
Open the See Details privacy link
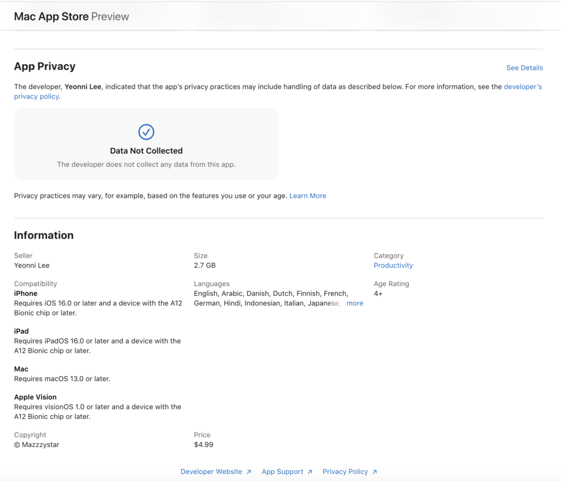tap(524, 68)
